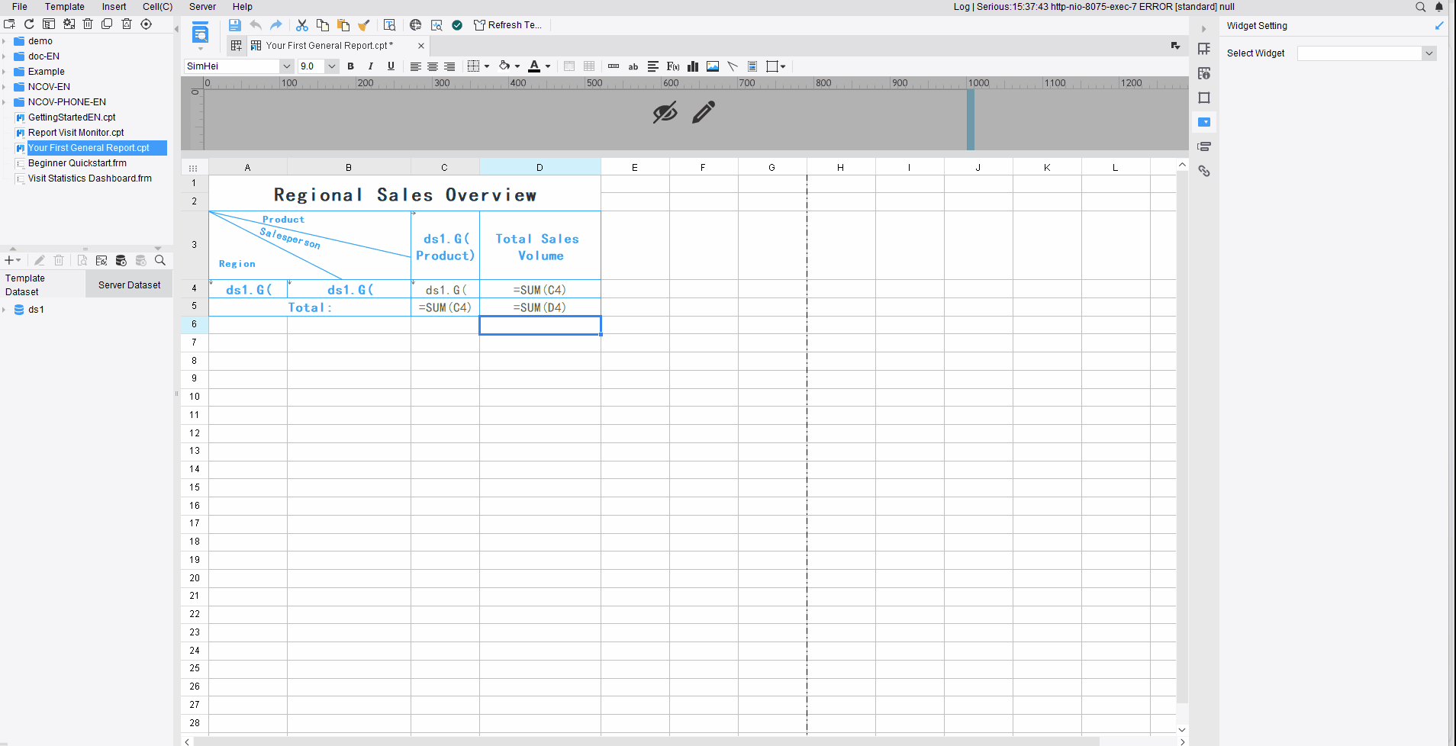The image size is (1456, 746).
Task: Insert a chart with the bar chart icon
Action: coord(693,66)
